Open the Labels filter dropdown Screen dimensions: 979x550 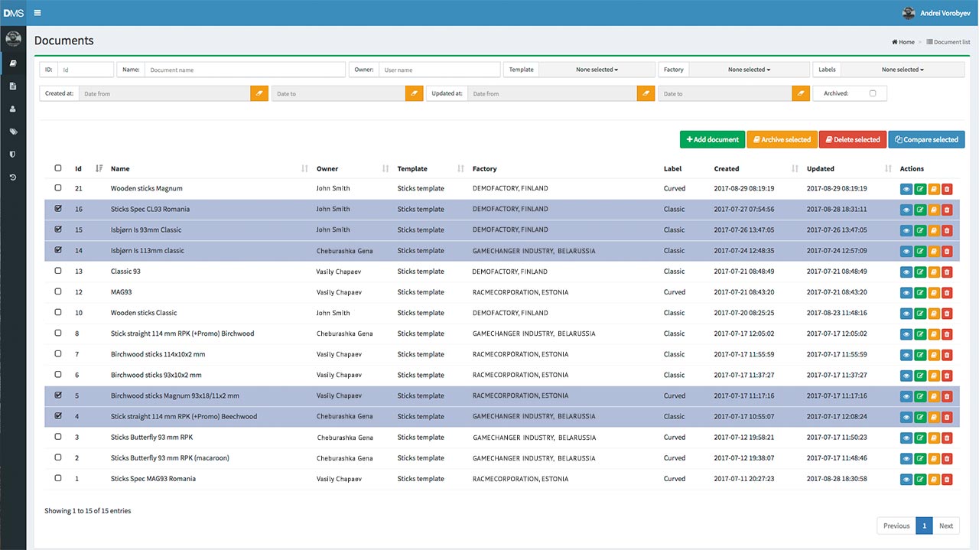902,70
